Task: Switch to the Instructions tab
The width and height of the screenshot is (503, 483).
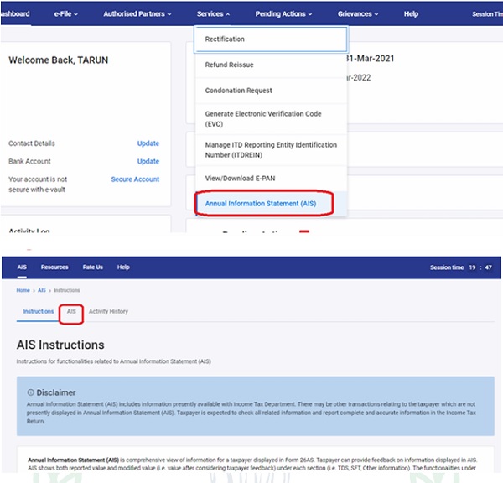Action: click(39, 311)
